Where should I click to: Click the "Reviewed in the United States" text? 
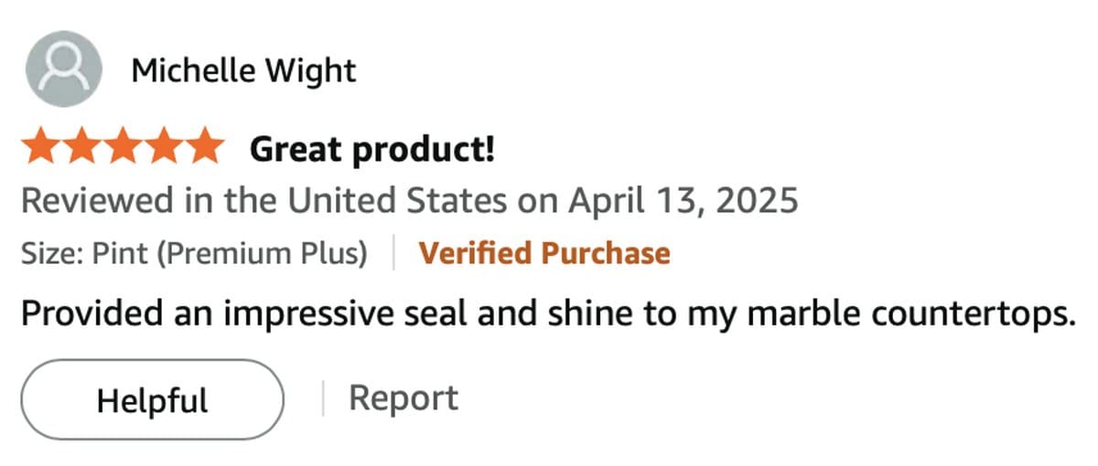click(x=264, y=200)
